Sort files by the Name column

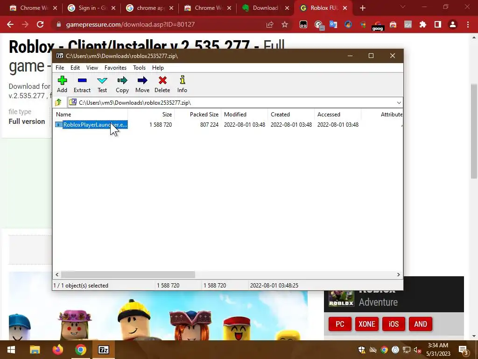91,115
